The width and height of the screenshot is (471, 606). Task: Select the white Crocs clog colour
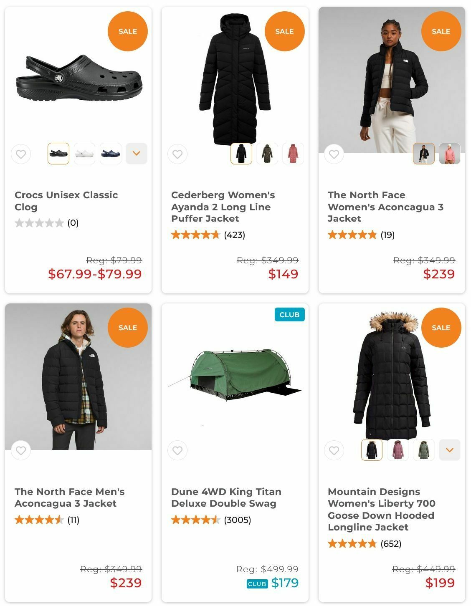(84, 154)
